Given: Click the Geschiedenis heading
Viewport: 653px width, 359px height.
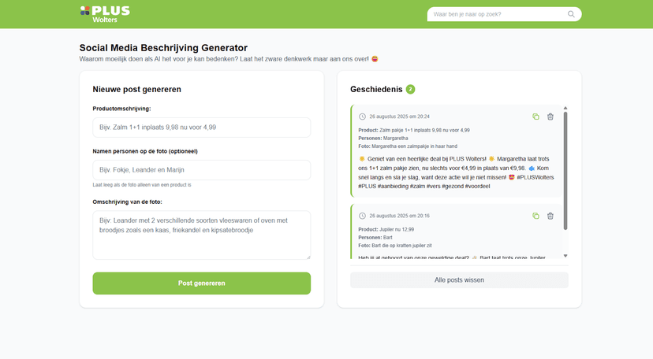Looking at the screenshot, I should point(376,89).
